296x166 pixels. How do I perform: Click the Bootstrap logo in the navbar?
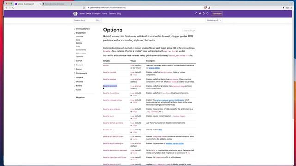75,13
